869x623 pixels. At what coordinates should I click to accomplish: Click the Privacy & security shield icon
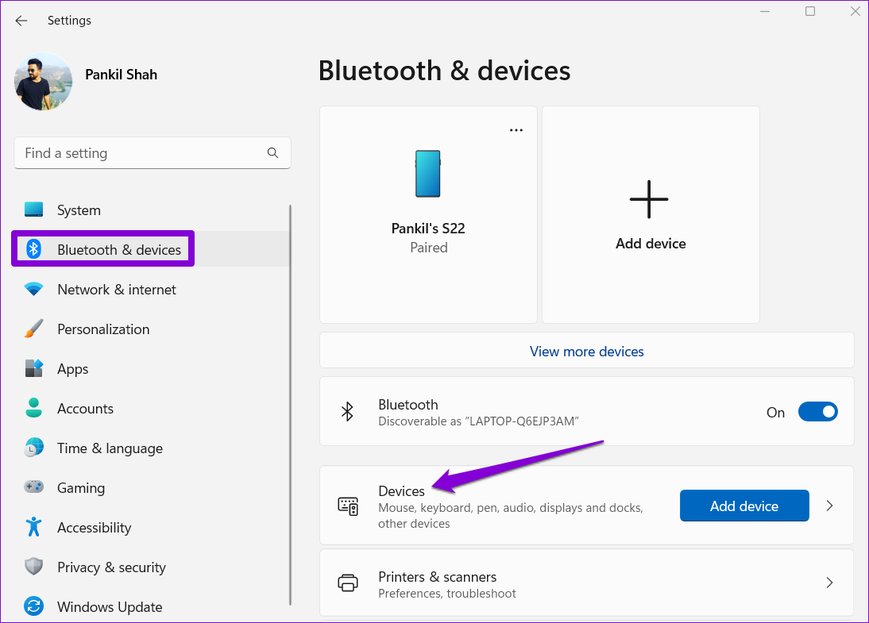[33, 567]
